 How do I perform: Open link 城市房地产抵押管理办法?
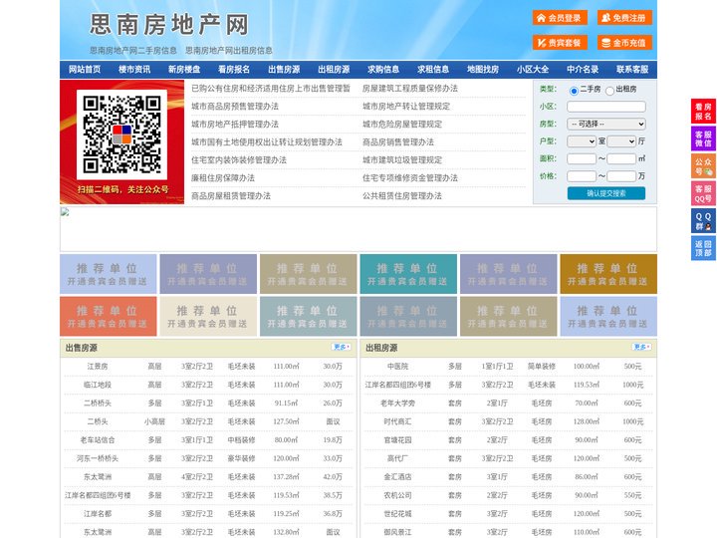[x=235, y=124]
